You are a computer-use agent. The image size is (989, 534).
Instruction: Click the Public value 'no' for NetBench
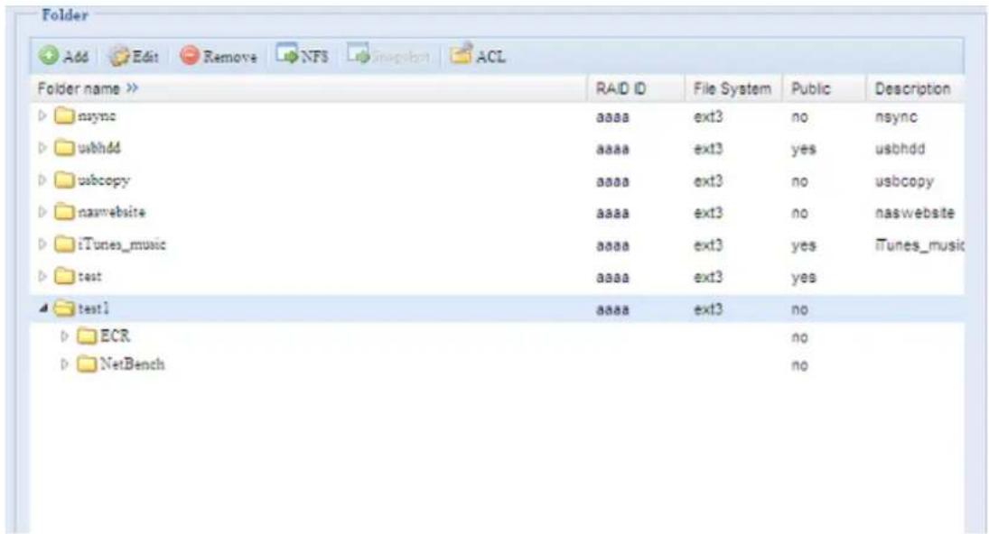click(x=799, y=365)
